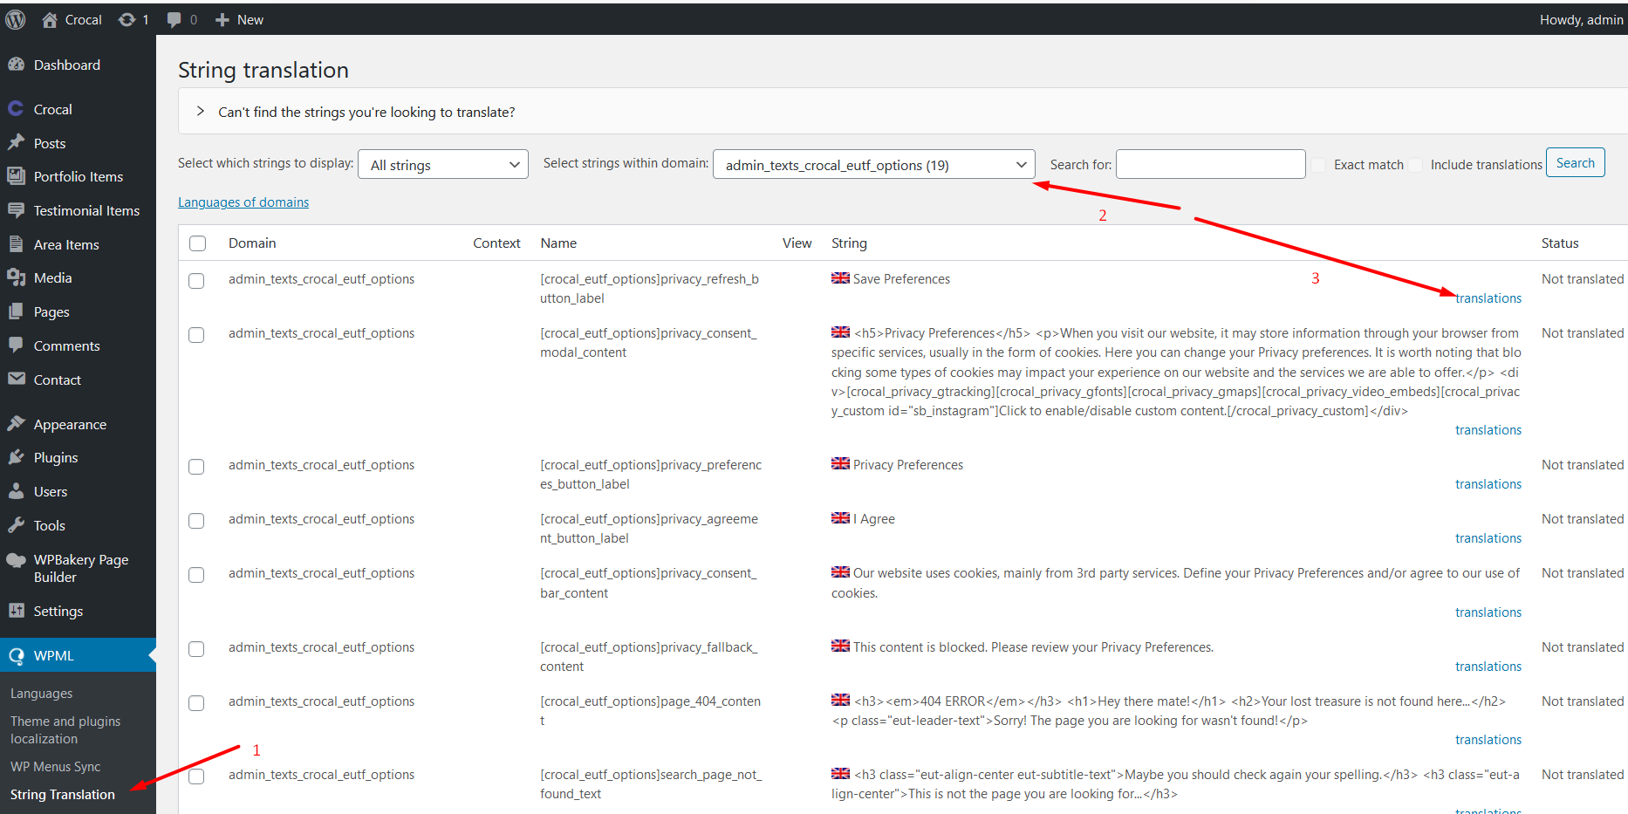The width and height of the screenshot is (1628, 814).
Task: Check the privacy_preferences_button_label row checkbox
Action: (x=196, y=467)
